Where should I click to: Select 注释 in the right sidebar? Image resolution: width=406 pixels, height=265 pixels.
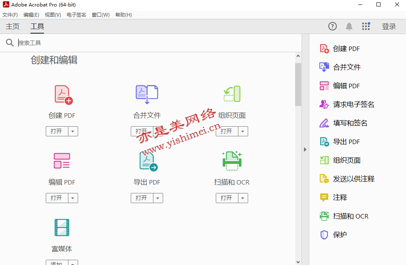[333, 197]
